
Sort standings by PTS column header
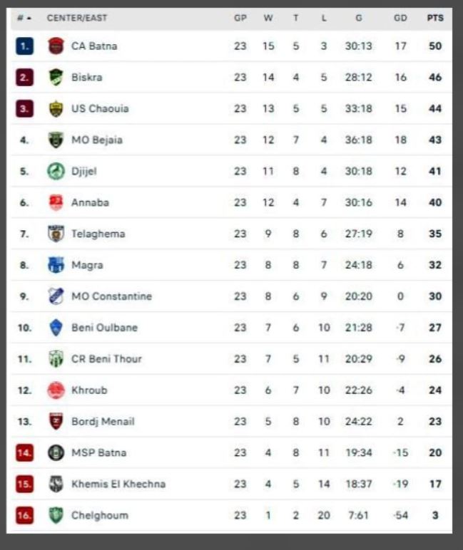[x=435, y=19]
